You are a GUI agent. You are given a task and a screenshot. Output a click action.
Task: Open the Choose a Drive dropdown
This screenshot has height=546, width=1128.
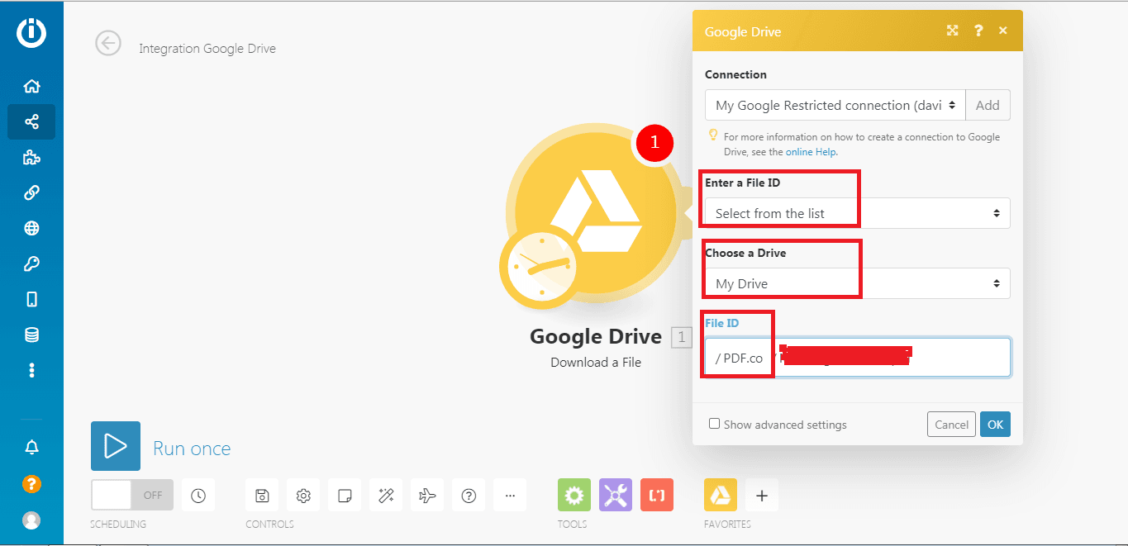857,283
